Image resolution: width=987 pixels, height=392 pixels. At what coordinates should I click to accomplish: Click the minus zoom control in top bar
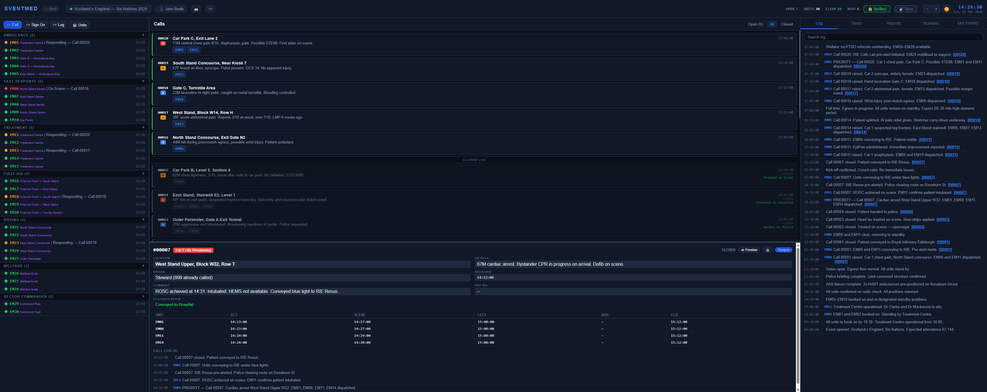pyautogui.click(x=927, y=8)
